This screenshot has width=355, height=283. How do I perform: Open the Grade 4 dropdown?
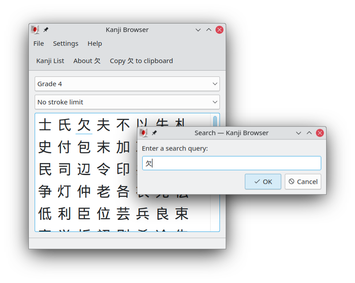point(127,84)
